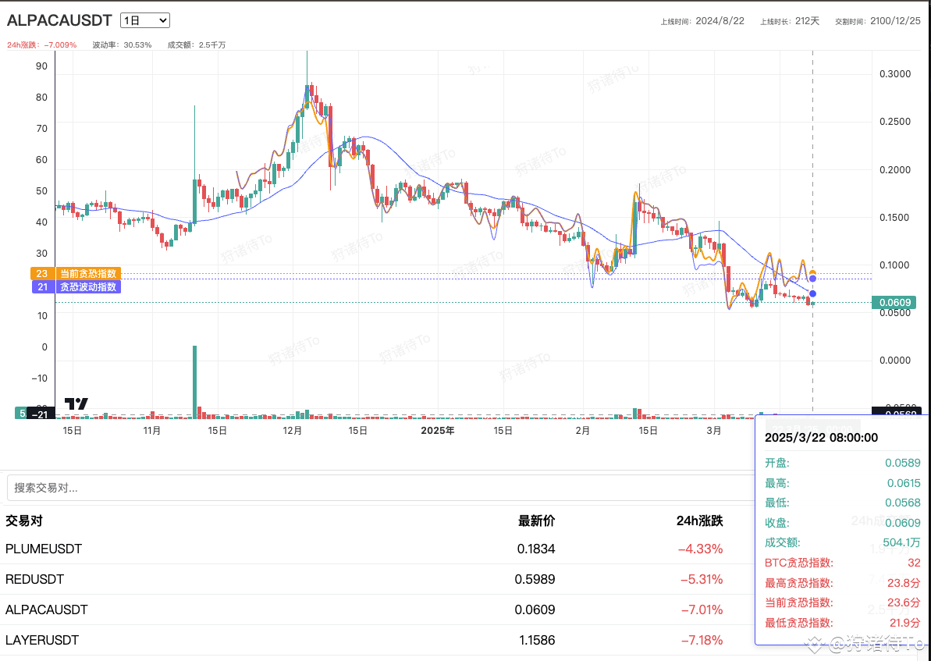Image resolution: width=931 pixels, height=661 pixels.
Task: Click the orange 当前贪恐指数 label
Action: 90,274
